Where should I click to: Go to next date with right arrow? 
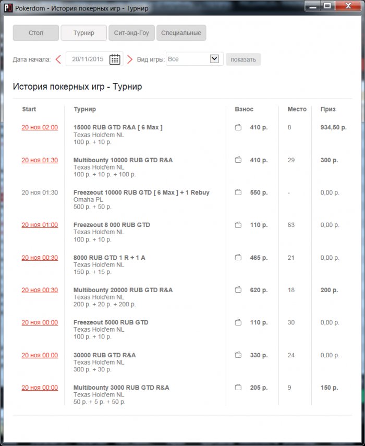point(130,59)
